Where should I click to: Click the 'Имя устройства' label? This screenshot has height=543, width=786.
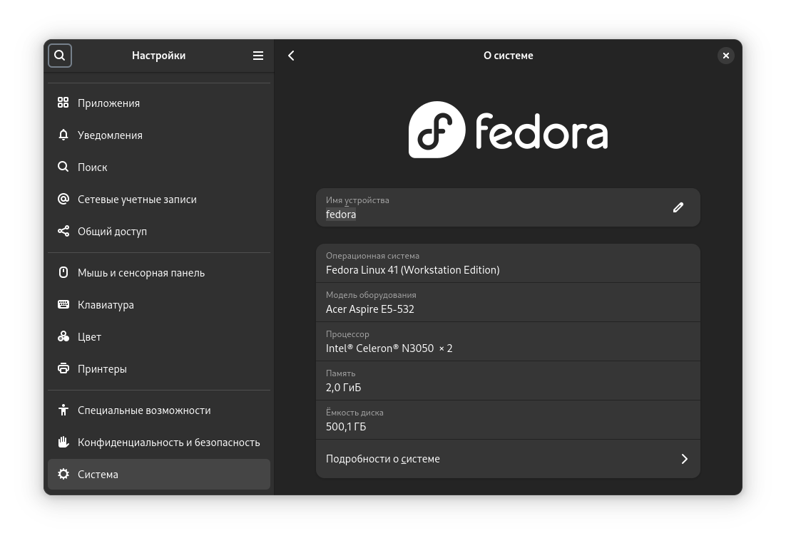point(357,200)
